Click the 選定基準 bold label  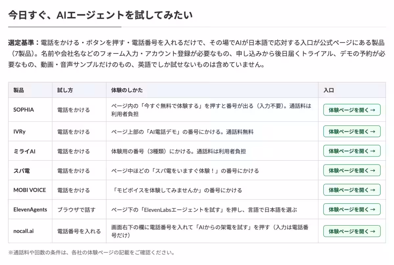tap(24, 43)
